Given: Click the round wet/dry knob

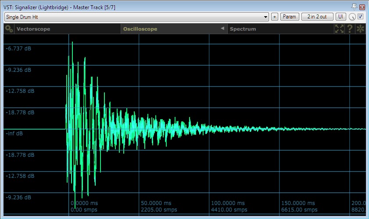Looking at the screenshot, I should (352, 17).
